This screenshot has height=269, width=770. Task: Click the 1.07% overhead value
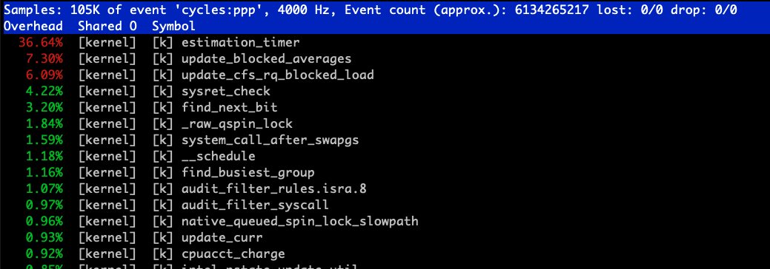point(44,188)
